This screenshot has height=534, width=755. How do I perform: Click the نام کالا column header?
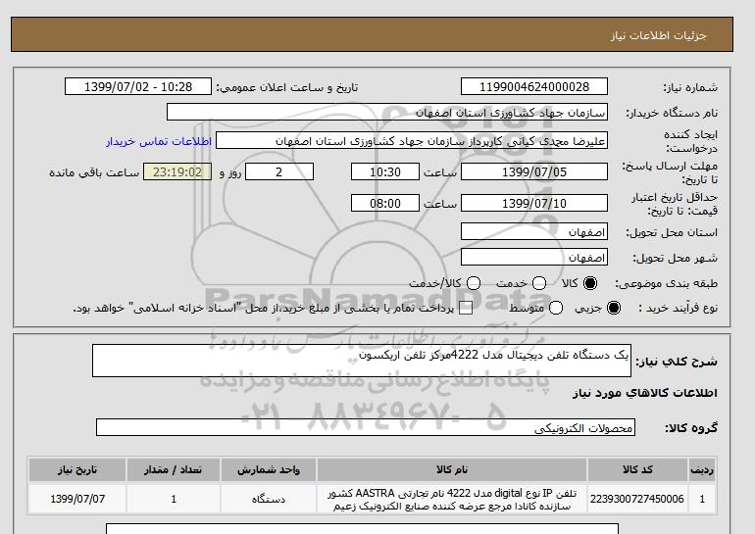tap(452, 469)
